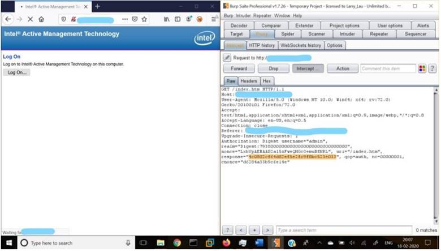Switch to the Sequencer tab

[x=416, y=34]
